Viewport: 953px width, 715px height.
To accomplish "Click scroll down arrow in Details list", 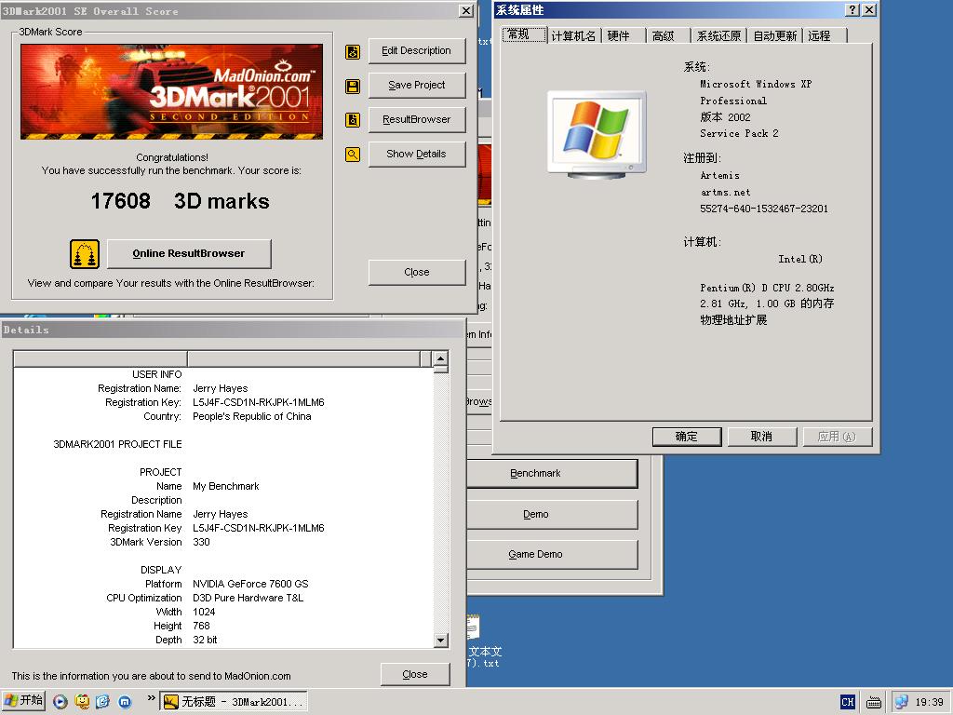I will 441,641.
